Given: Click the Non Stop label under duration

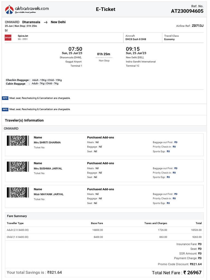Looking at the screenshot, I should point(104,61).
